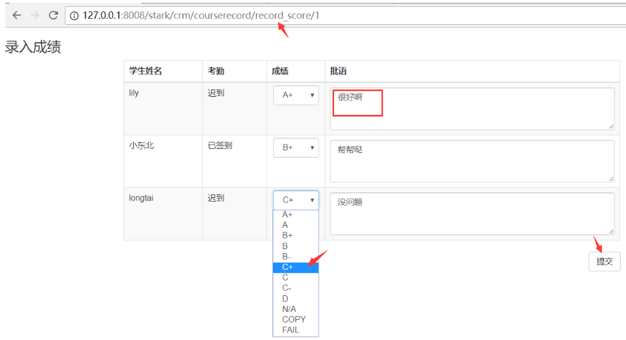Screen dimensions: 626x340
Task: Choose A+ in the open grade list
Action: [x=296, y=214]
